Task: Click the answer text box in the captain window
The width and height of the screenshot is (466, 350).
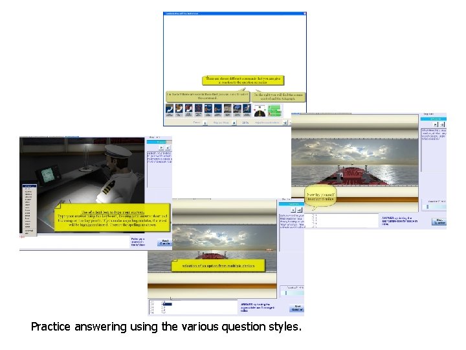Action: [x=74, y=241]
